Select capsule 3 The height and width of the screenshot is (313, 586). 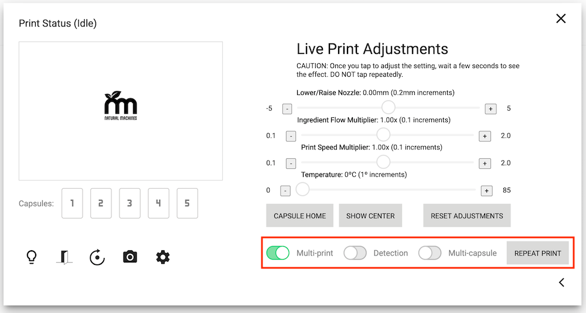[130, 203]
